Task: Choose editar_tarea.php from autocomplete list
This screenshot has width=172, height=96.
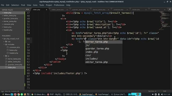Action: click(103, 62)
